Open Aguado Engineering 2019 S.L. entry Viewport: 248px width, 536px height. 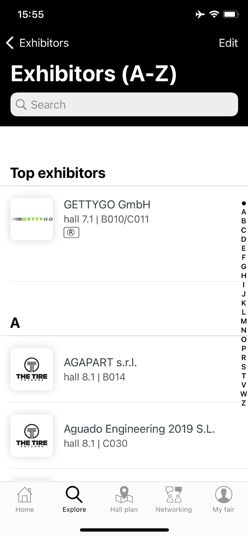139,436
